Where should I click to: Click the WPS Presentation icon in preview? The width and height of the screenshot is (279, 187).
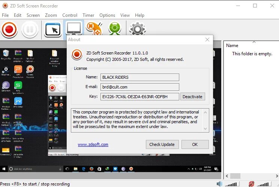[x=18, y=72]
